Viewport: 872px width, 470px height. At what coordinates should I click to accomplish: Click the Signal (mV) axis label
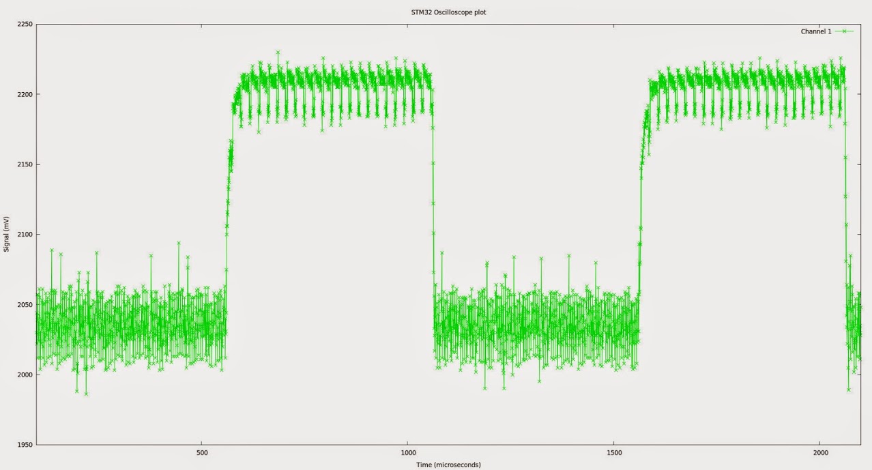[7, 234]
